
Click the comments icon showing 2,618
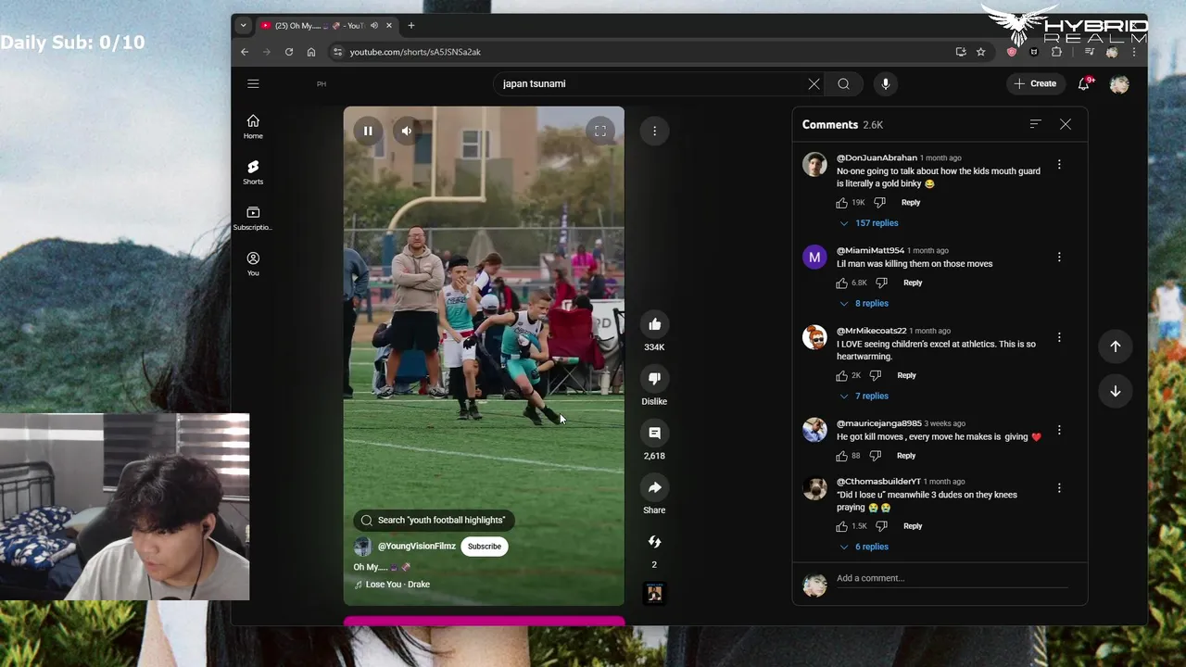tap(654, 433)
